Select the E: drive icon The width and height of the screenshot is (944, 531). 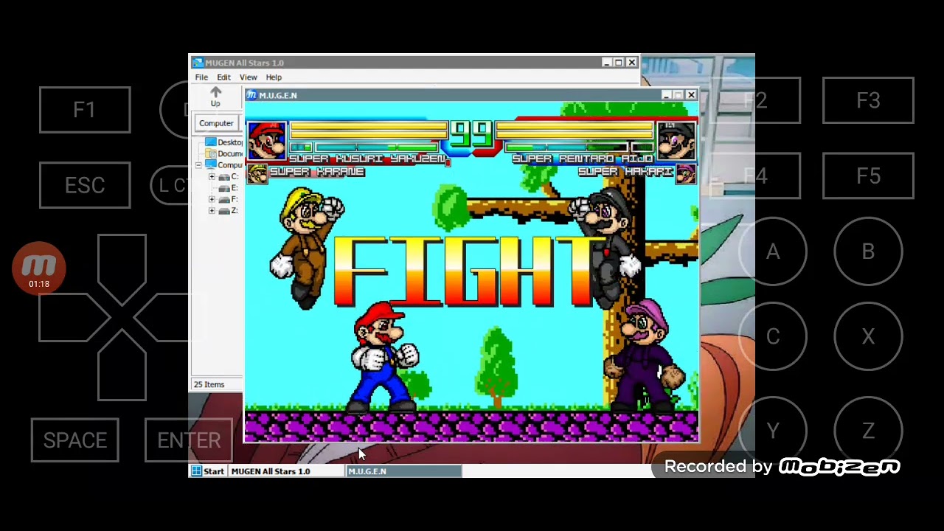[x=224, y=188]
